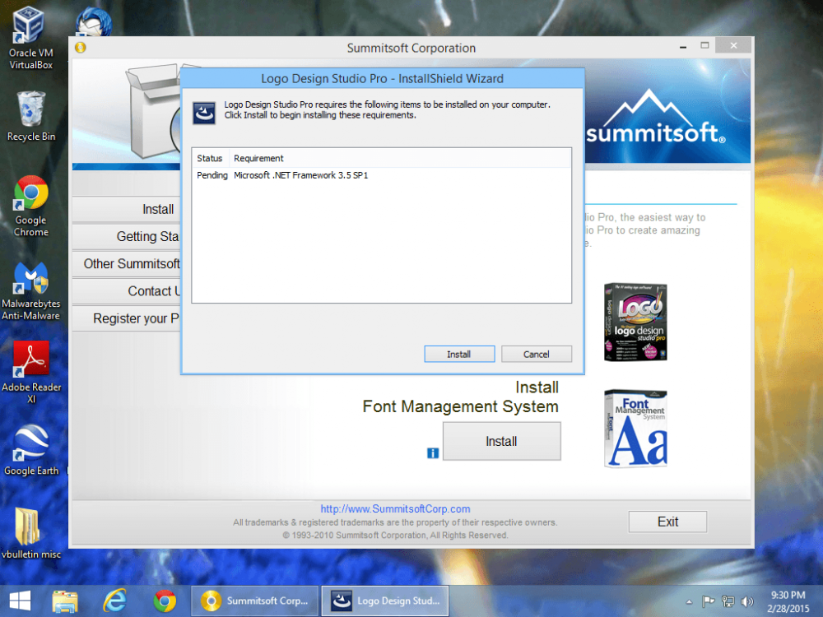The width and height of the screenshot is (823, 617).
Task: Minimize the Summitsoft Corporation window
Action: coord(683,46)
